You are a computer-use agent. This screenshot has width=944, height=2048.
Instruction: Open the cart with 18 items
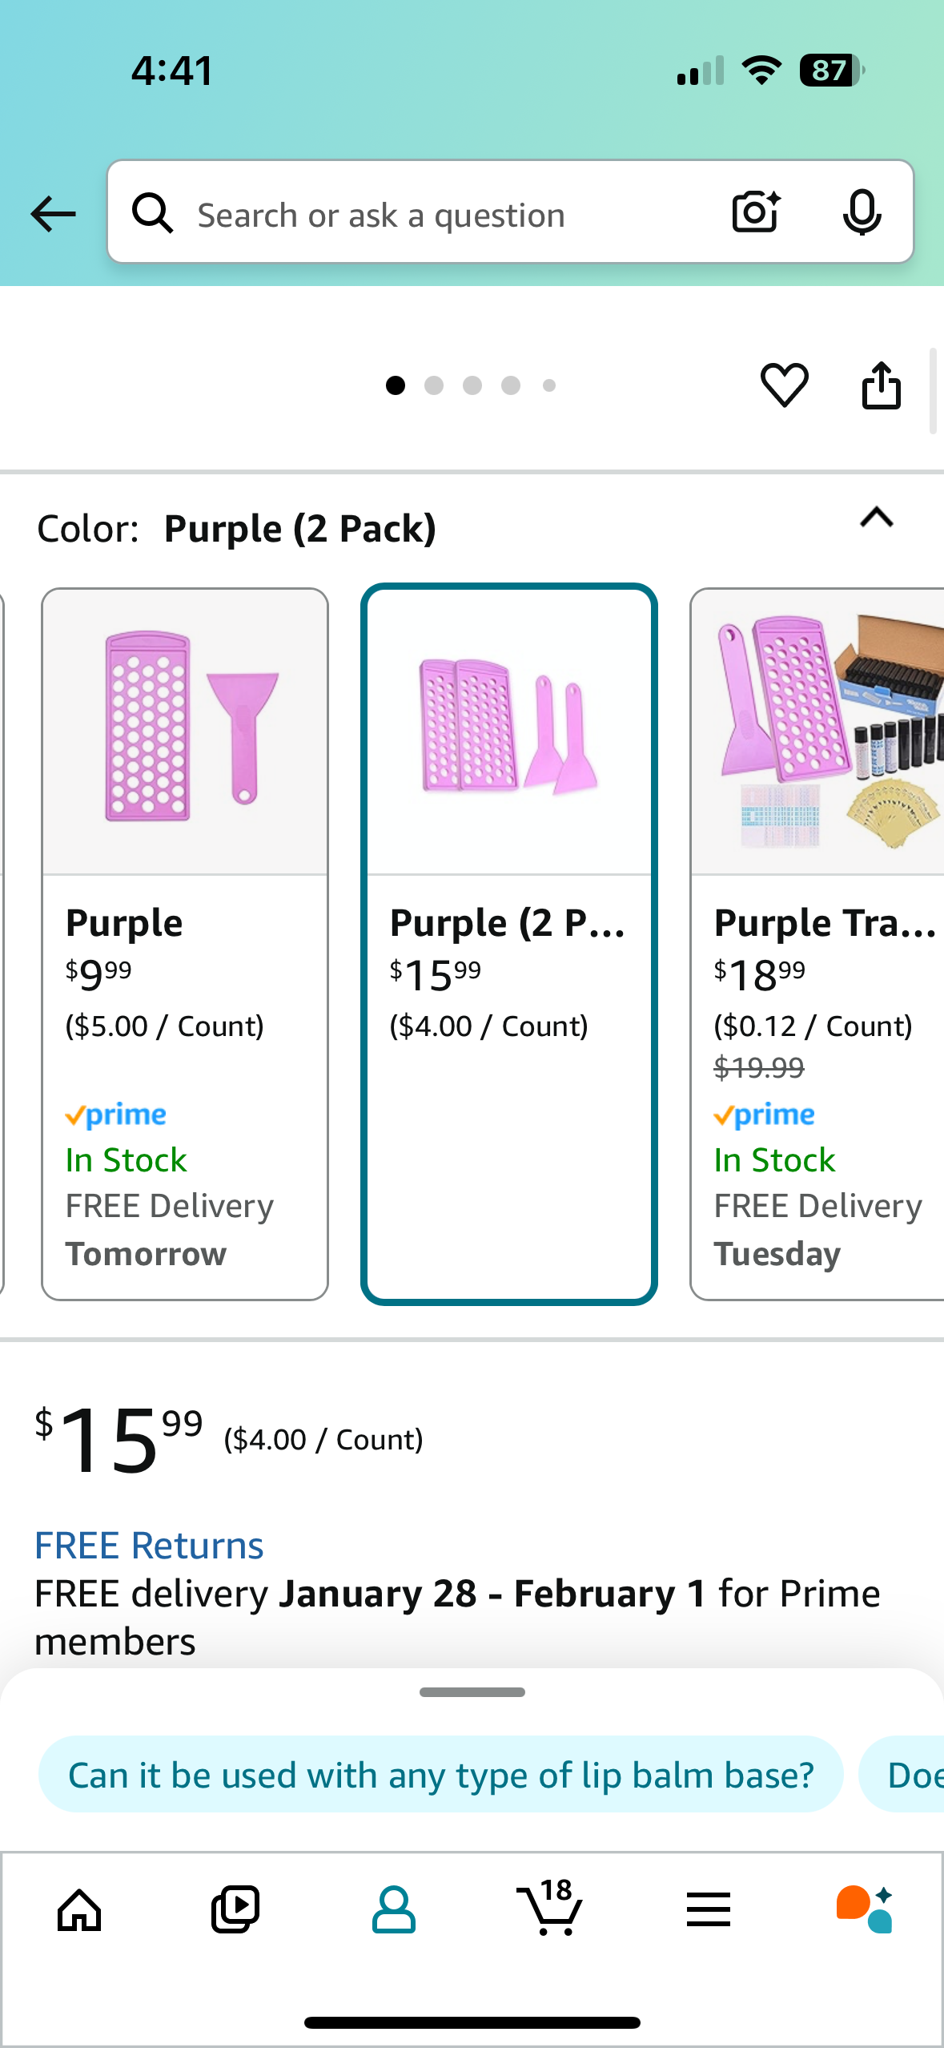tap(550, 1909)
